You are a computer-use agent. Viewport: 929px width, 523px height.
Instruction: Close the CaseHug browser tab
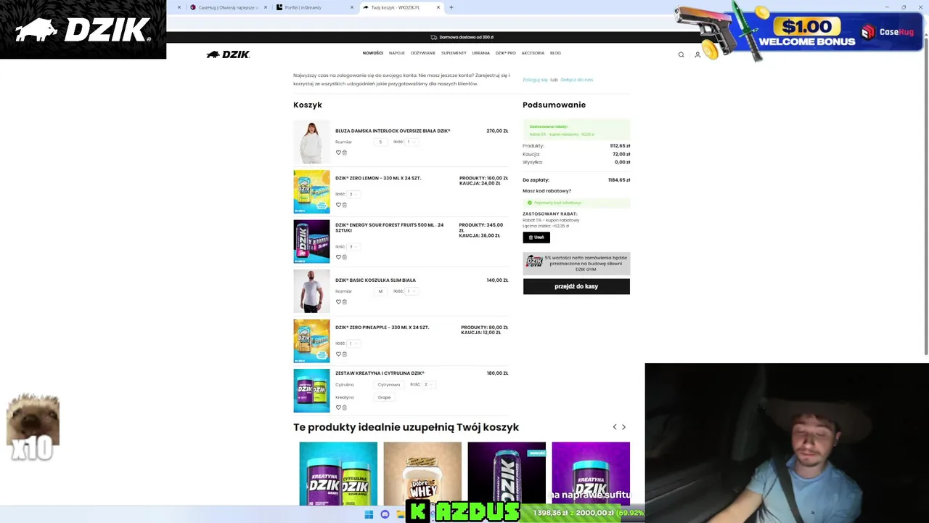266,7
